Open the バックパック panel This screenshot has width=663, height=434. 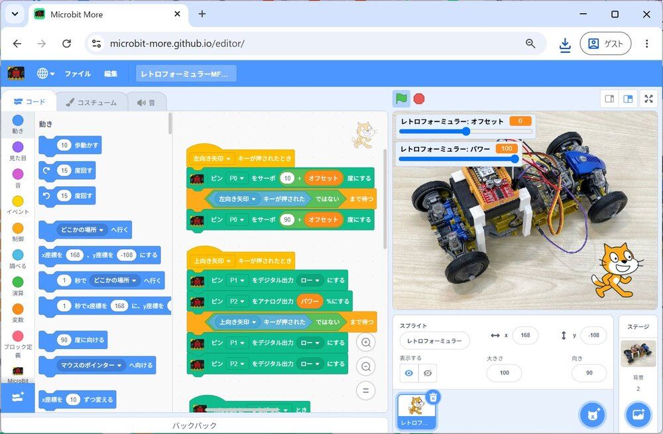pos(194,425)
